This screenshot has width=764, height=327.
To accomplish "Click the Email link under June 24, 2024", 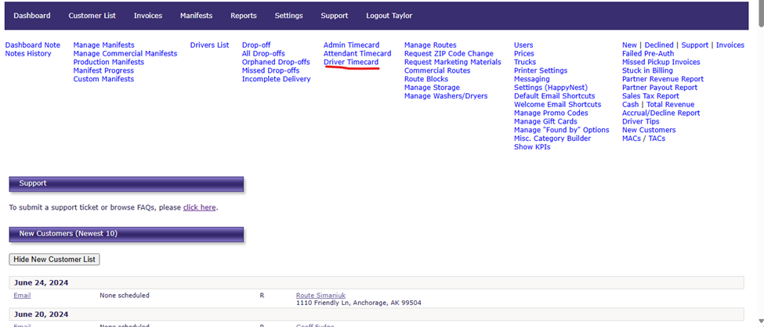I will (x=22, y=296).
